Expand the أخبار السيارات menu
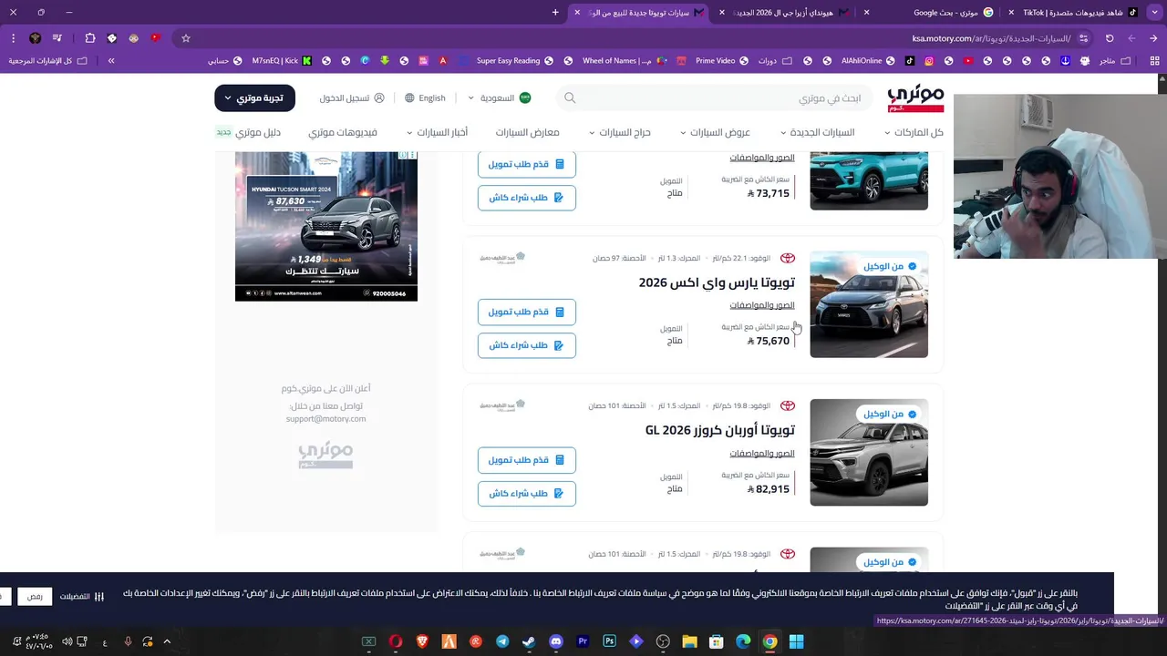Image resolution: width=1167 pixels, height=656 pixels. [x=437, y=132]
